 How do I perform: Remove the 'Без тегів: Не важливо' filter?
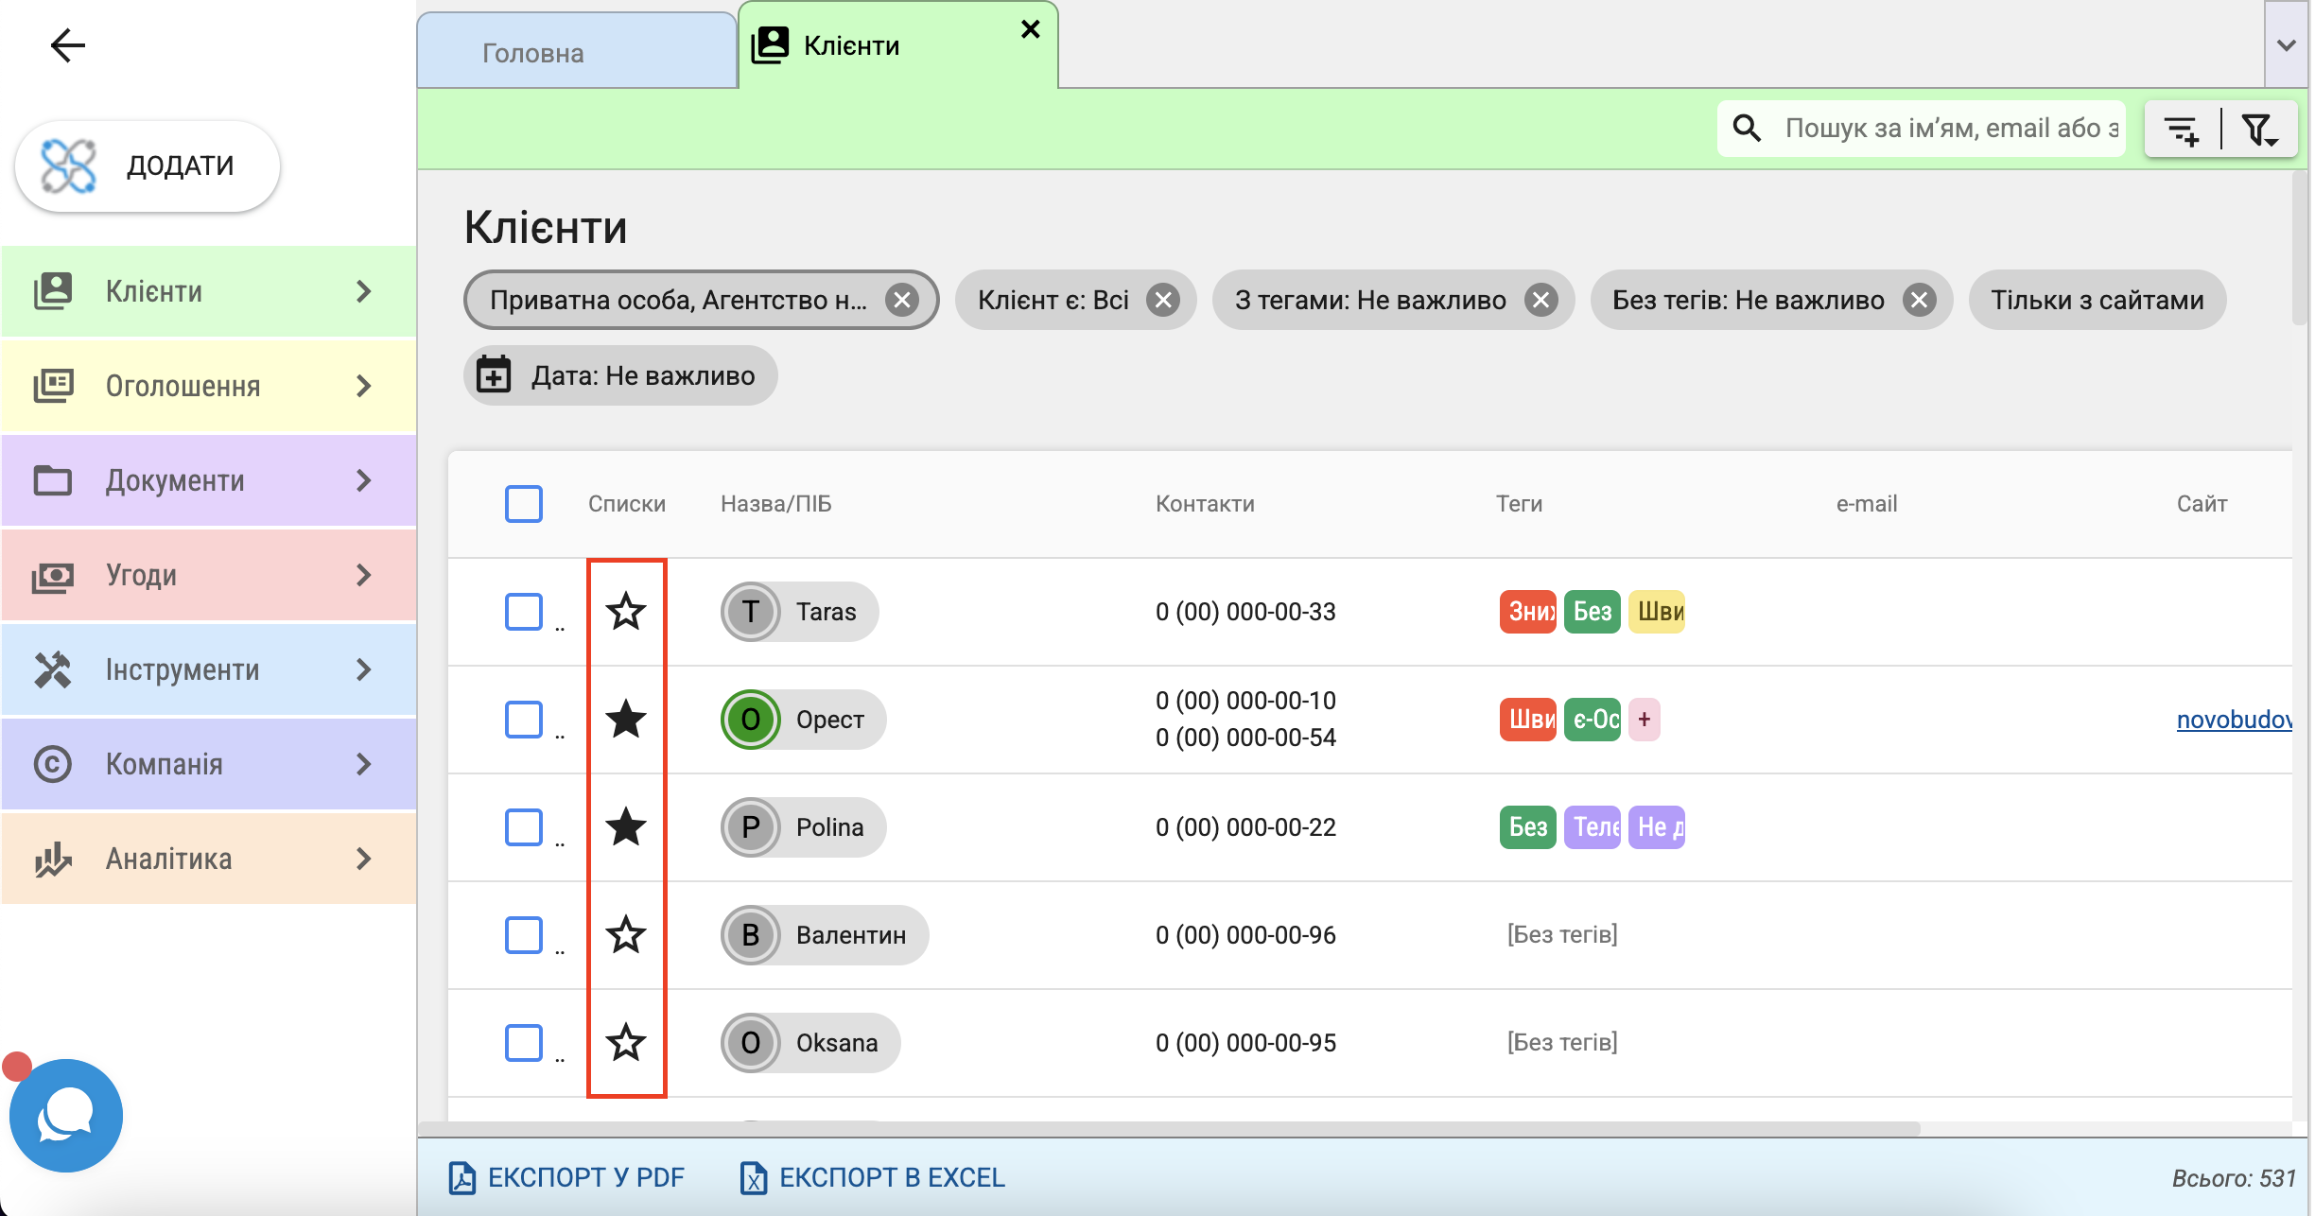click(x=1919, y=300)
